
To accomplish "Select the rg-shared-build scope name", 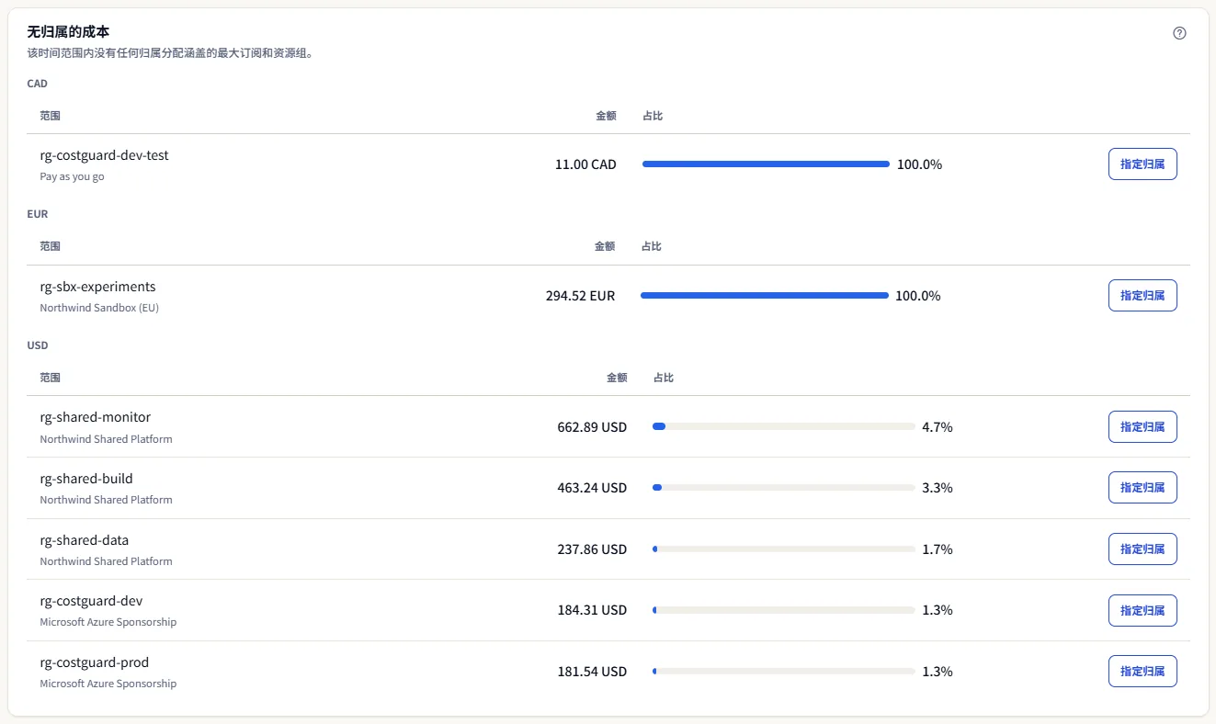I will tap(86, 479).
